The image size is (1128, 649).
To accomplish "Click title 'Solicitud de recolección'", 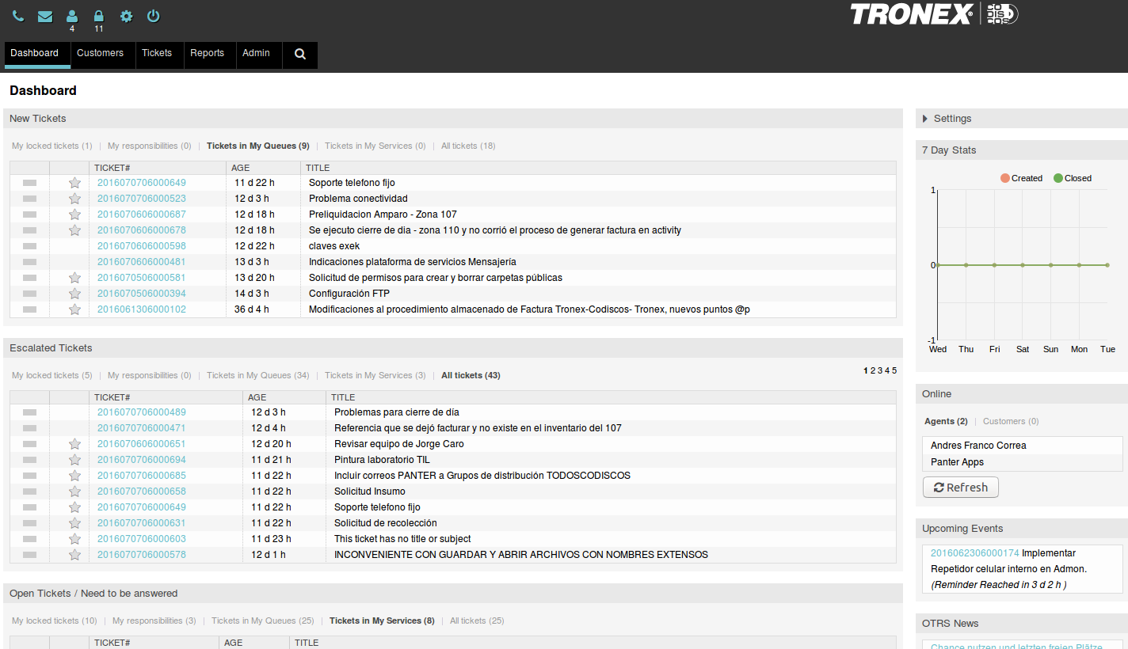I will [386, 523].
